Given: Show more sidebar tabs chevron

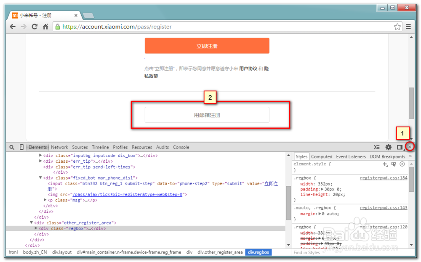Looking at the screenshot, I should [x=410, y=156].
